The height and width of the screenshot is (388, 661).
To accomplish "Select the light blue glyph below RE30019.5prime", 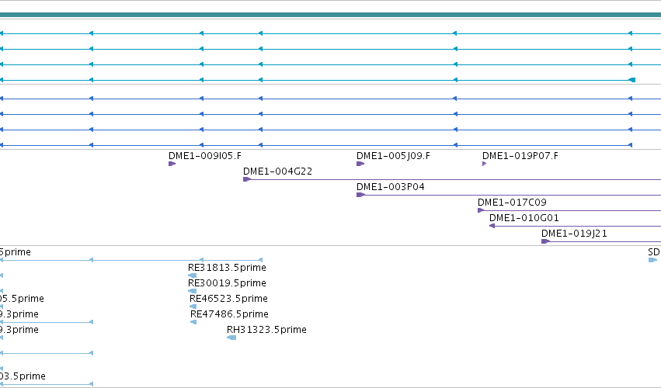I will coord(192,291).
